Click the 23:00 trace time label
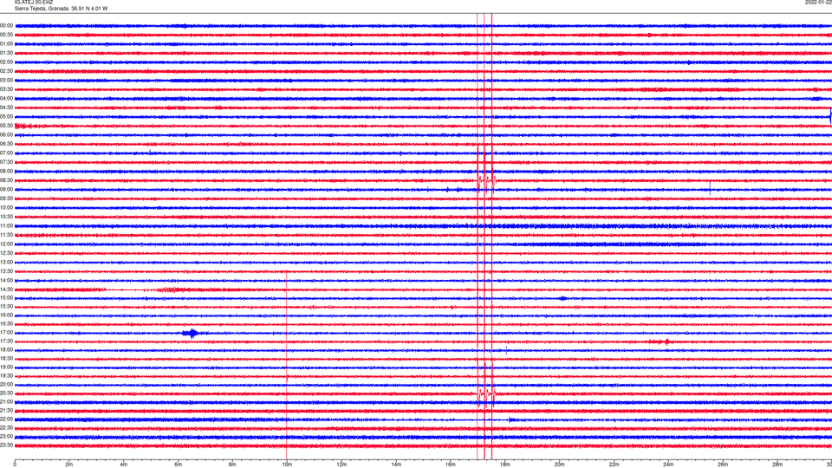 pyautogui.click(x=6, y=437)
